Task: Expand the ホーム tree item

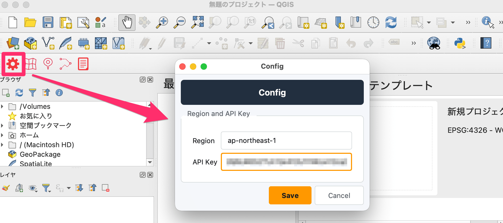Action: pyautogui.click(x=2, y=135)
